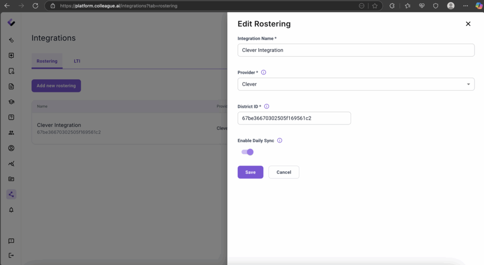Viewport: 484px width, 265px height.
Task: Click the info icon beside District ID
Action: click(x=267, y=107)
